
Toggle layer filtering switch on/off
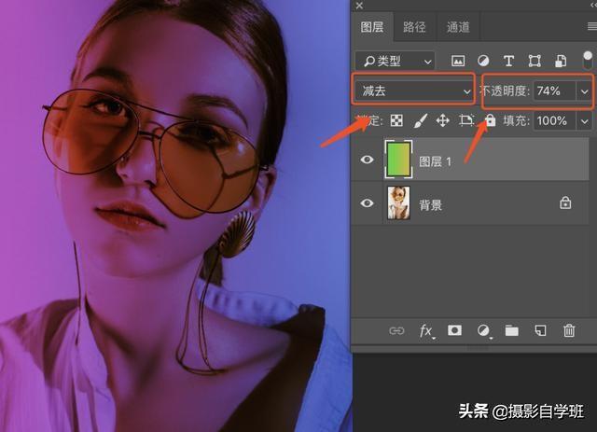point(588,61)
